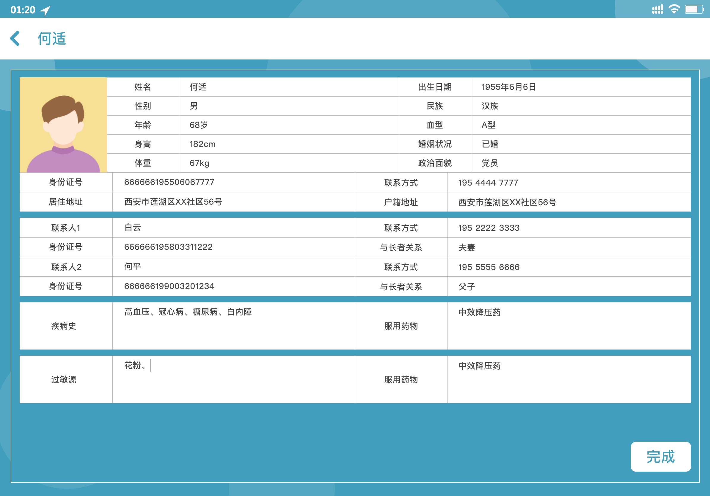Select 联系人1 name 白云
This screenshot has width=710, height=496.
pyautogui.click(x=133, y=227)
